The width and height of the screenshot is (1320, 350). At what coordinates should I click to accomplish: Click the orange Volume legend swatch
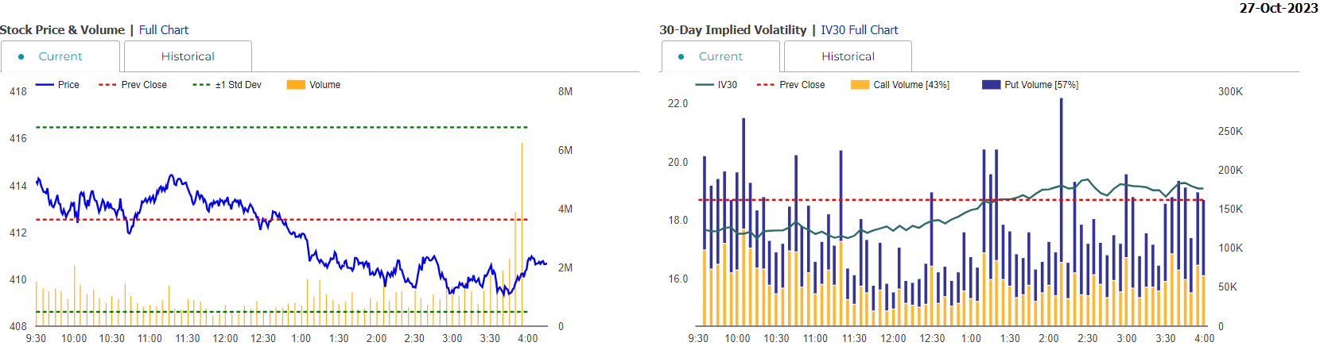click(296, 85)
